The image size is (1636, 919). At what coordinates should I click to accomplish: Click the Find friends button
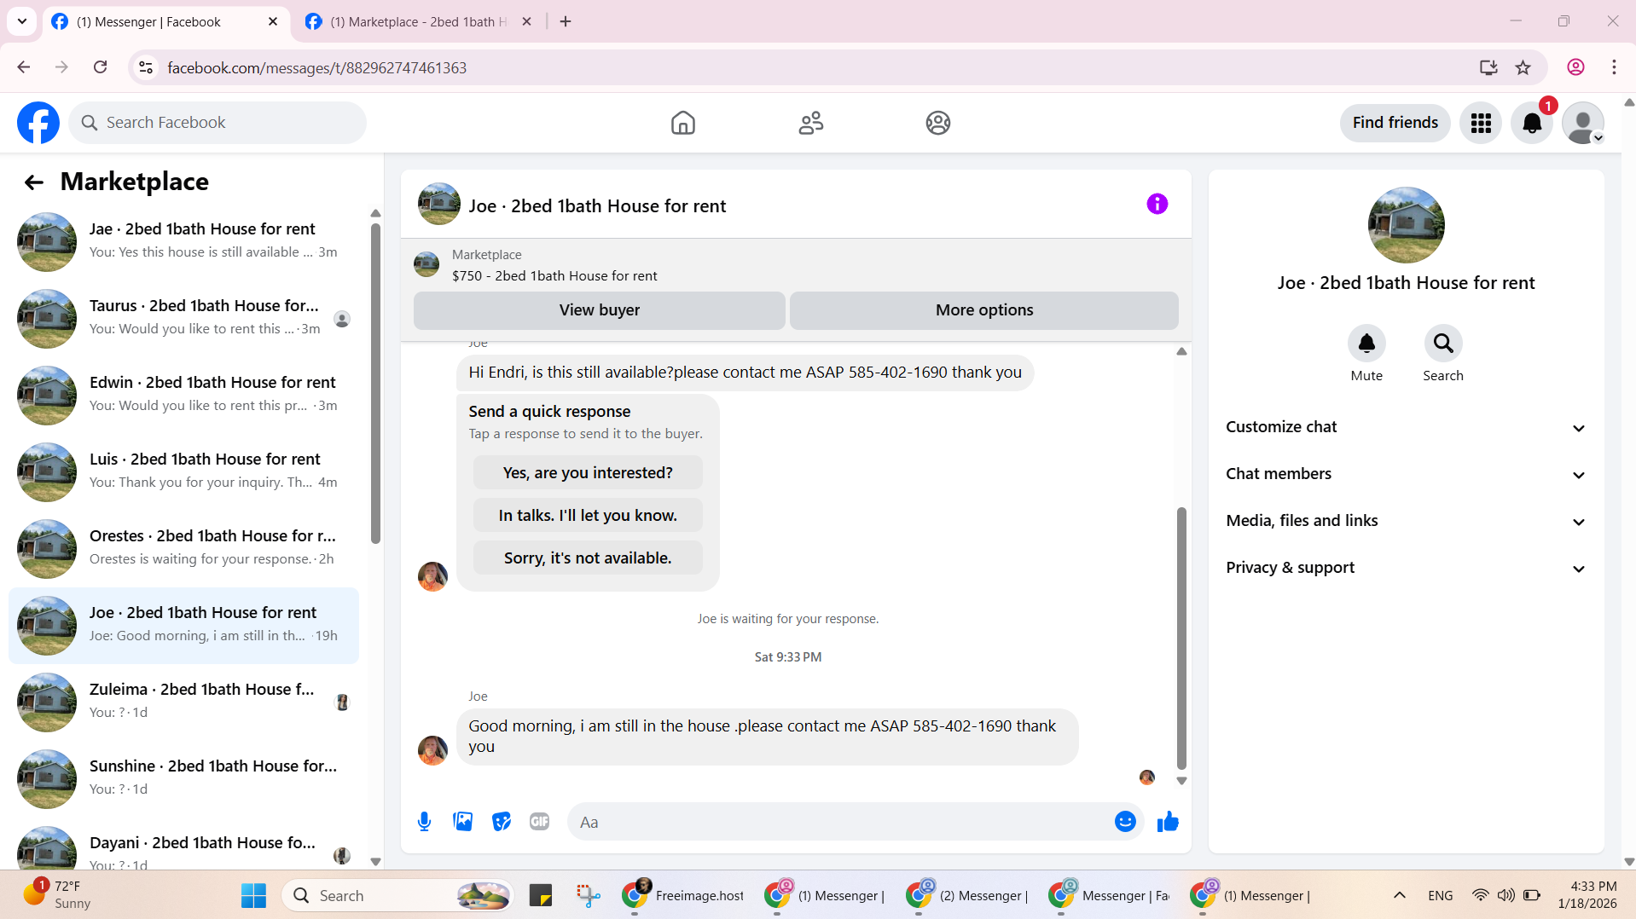pyautogui.click(x=1395, y=123)
